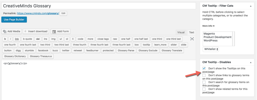Click the b-quote quicktag
This screenshot has height=100, width=257.
tap(27, 39)
